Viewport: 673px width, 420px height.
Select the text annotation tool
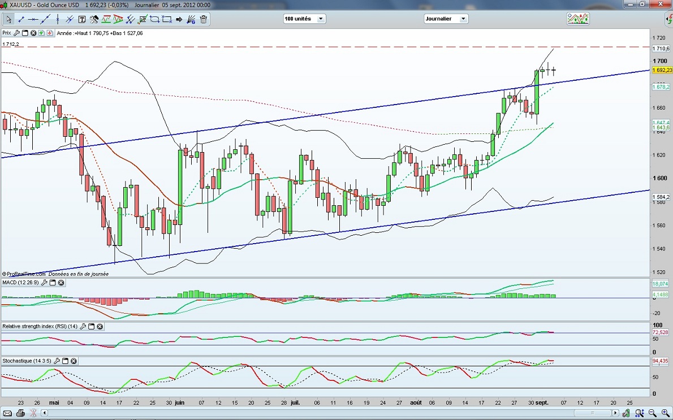click(x=82, y=19)
